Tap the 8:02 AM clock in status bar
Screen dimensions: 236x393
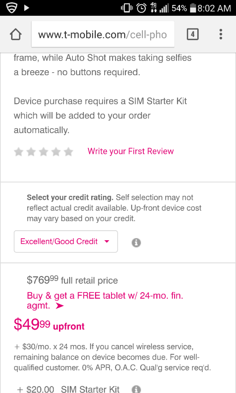click(x=214, y=8)
